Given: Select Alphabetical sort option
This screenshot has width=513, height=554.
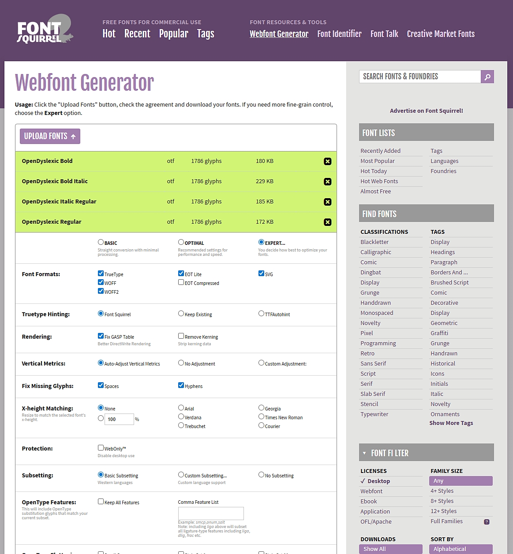Looking at the screenshot, I should 461,549.
